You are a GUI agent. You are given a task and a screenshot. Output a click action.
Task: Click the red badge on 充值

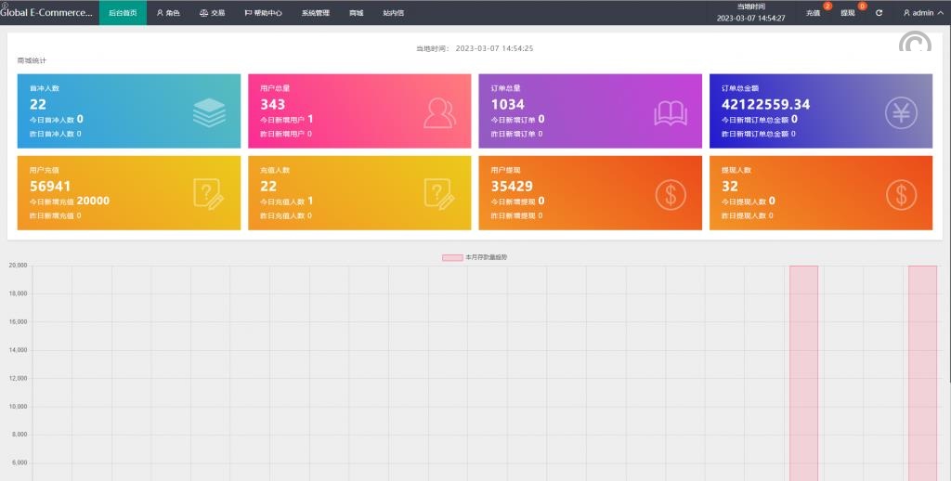827,6
